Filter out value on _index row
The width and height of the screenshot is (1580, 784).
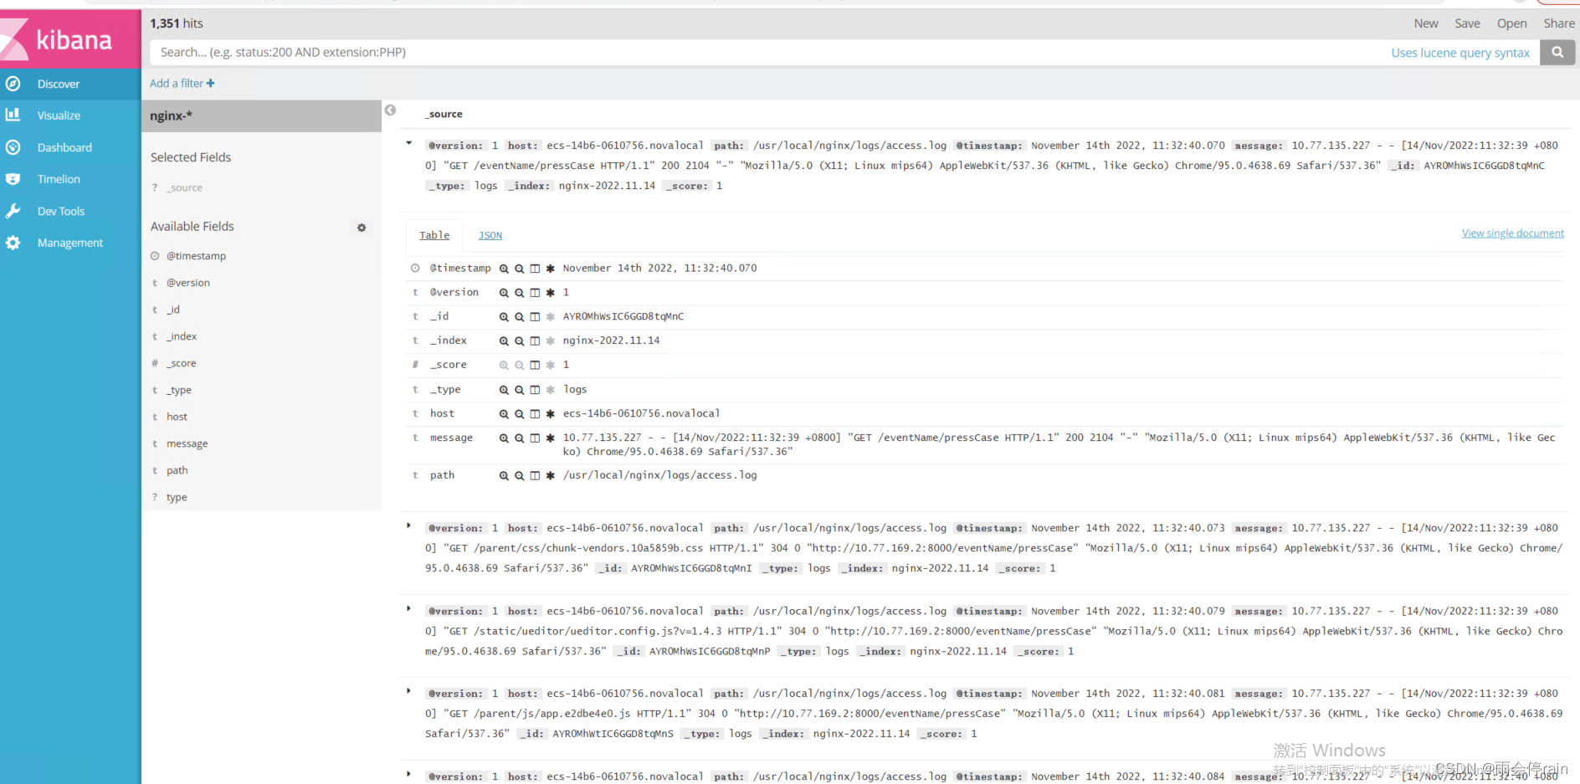pyautogui.click(x=519, y=341)
